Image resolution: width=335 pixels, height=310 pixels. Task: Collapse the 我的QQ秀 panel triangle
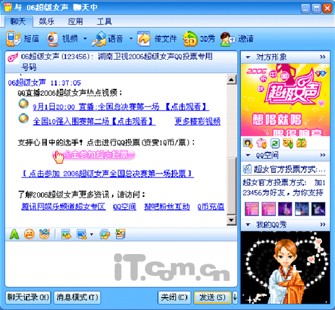(248, 224)
